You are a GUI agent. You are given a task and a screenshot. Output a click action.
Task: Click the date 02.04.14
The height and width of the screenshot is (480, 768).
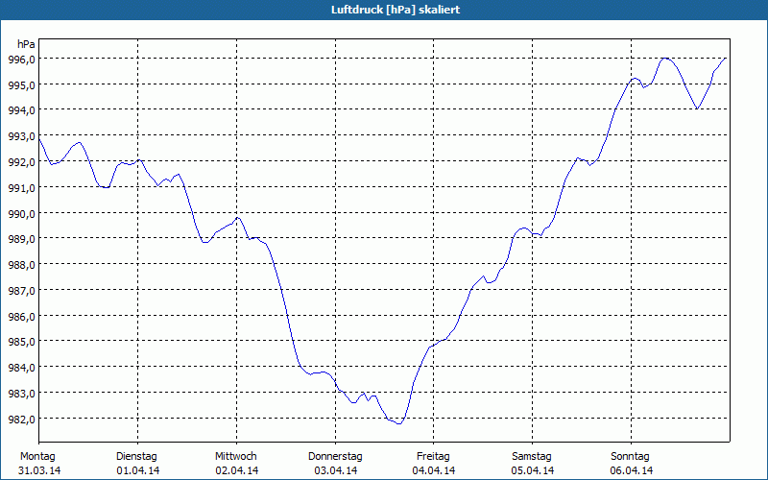(237, 471)
